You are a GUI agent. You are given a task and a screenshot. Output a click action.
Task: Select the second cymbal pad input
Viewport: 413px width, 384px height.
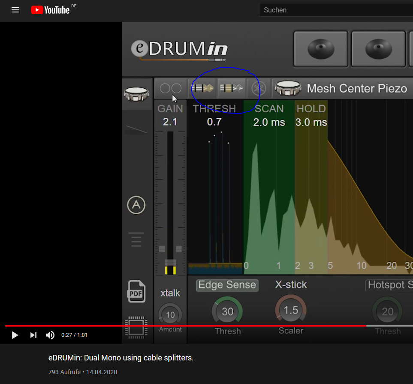coord(379,49)
